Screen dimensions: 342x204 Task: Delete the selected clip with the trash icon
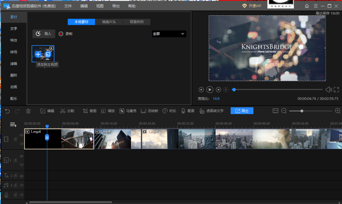(28, 111)
